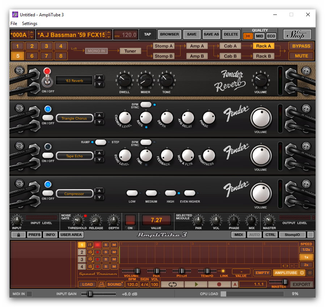This screenshot has width=325, height=307.
Task: Select the Cab B module tab
Action: 230,56
